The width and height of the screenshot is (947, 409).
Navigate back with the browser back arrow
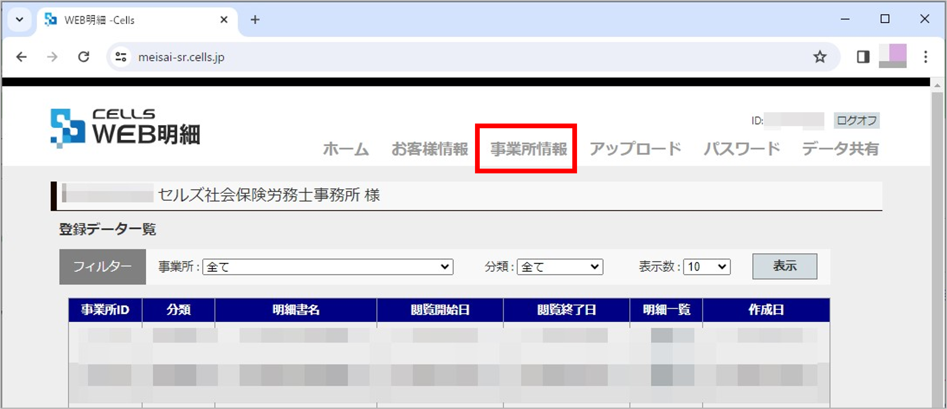(22, 57)
